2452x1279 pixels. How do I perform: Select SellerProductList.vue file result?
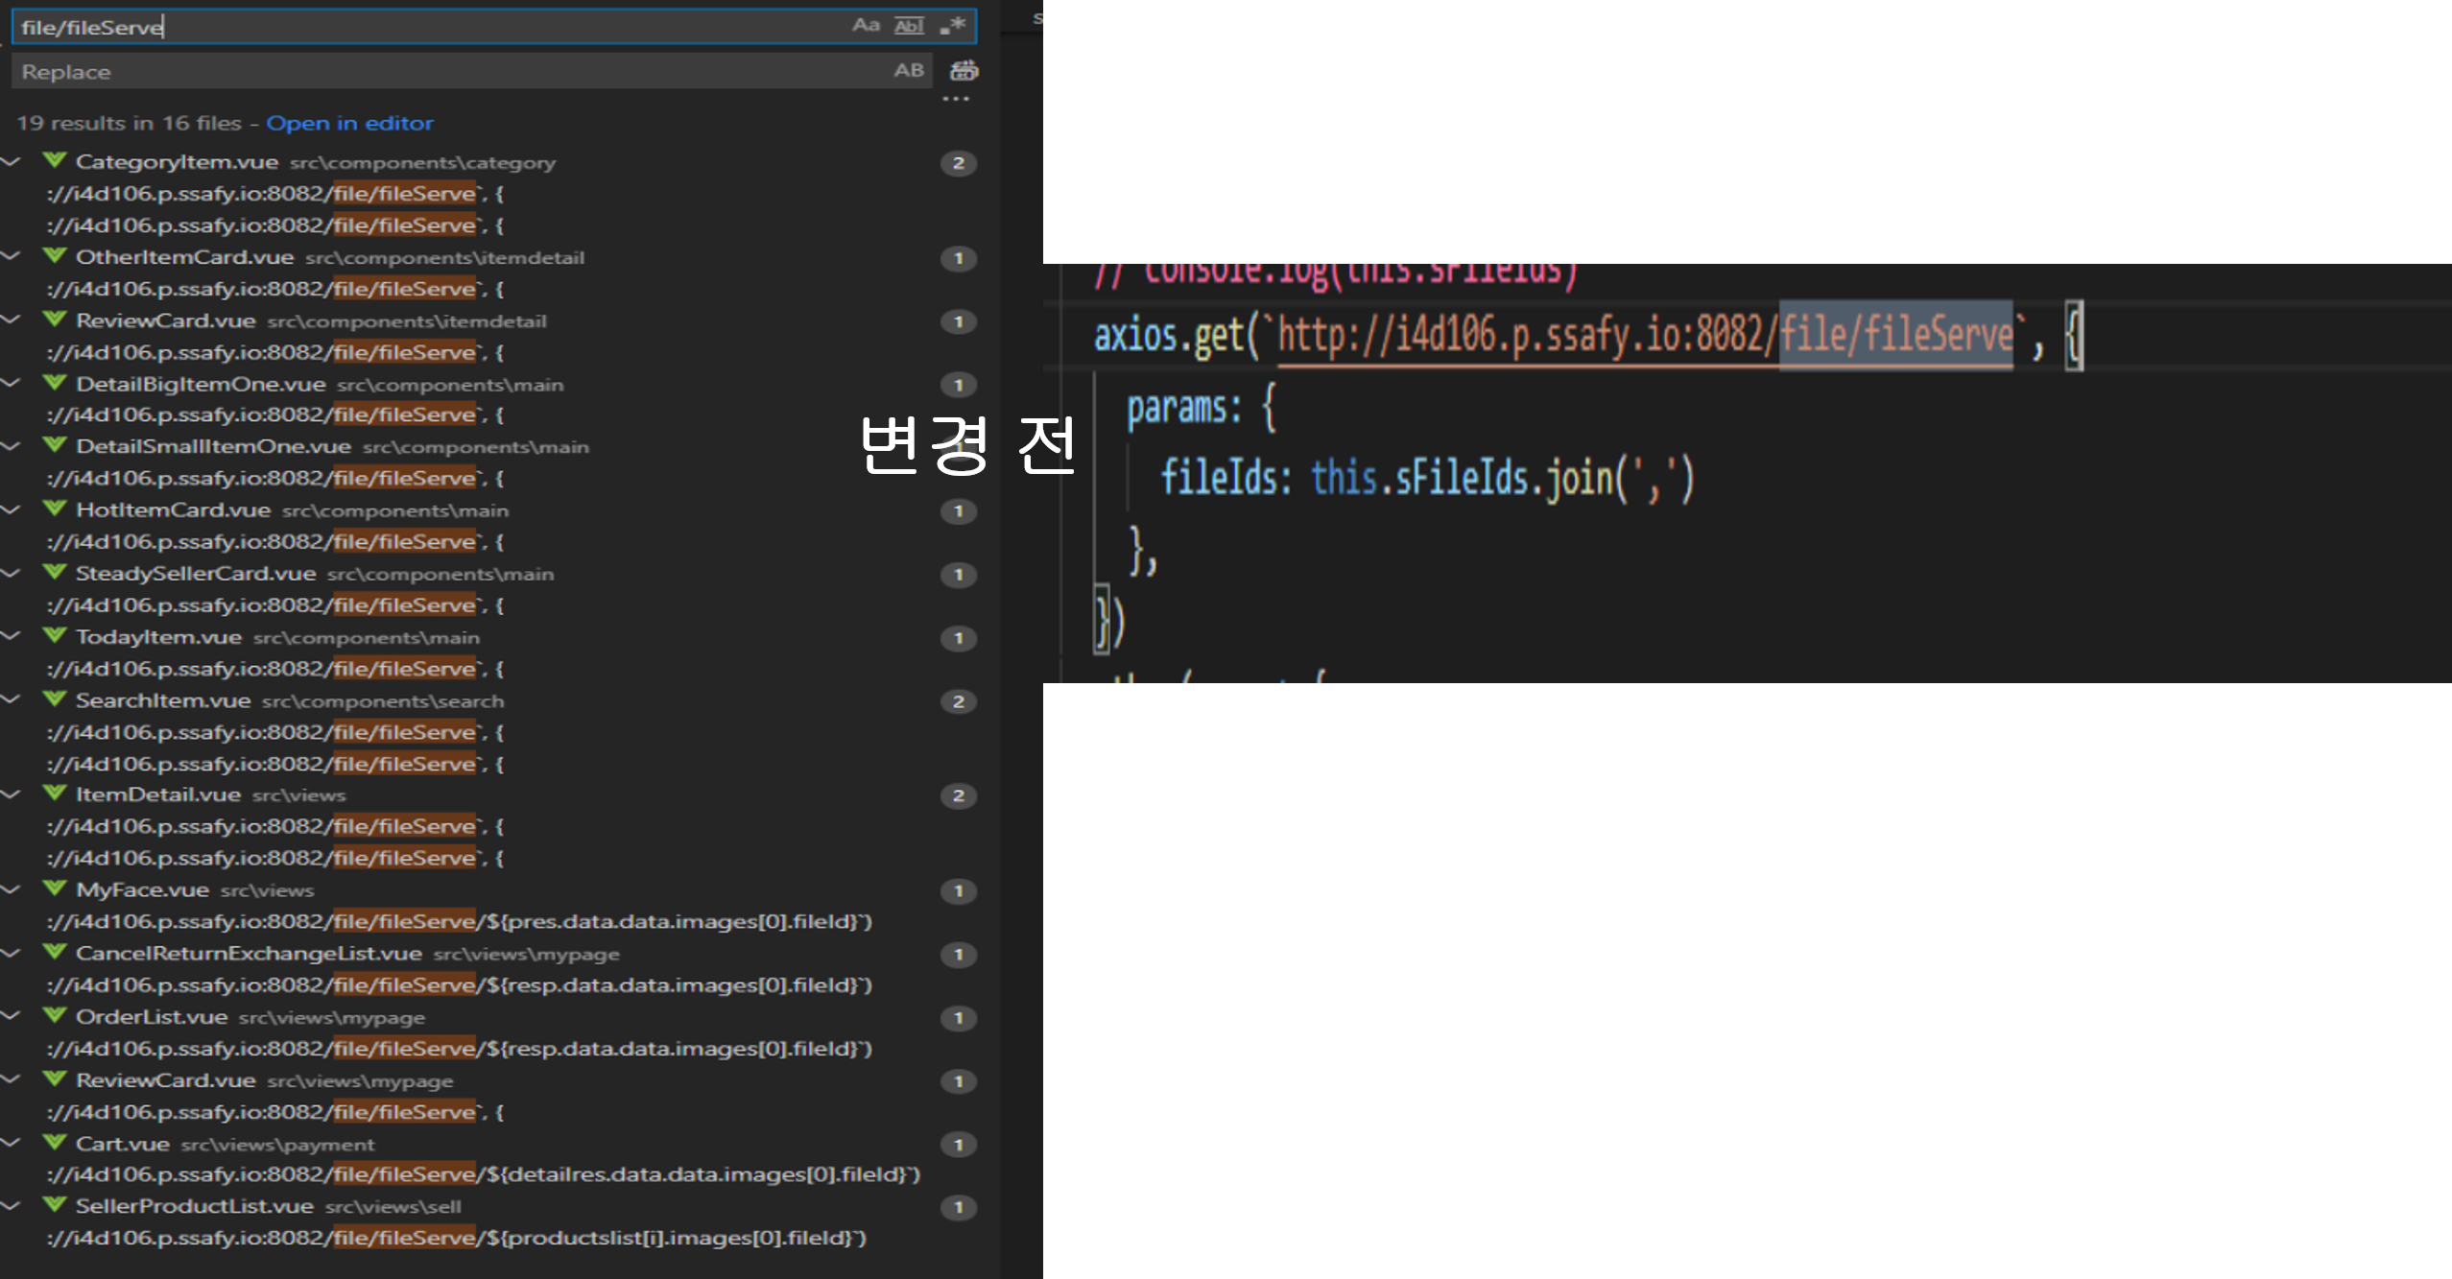point(195,1206)
